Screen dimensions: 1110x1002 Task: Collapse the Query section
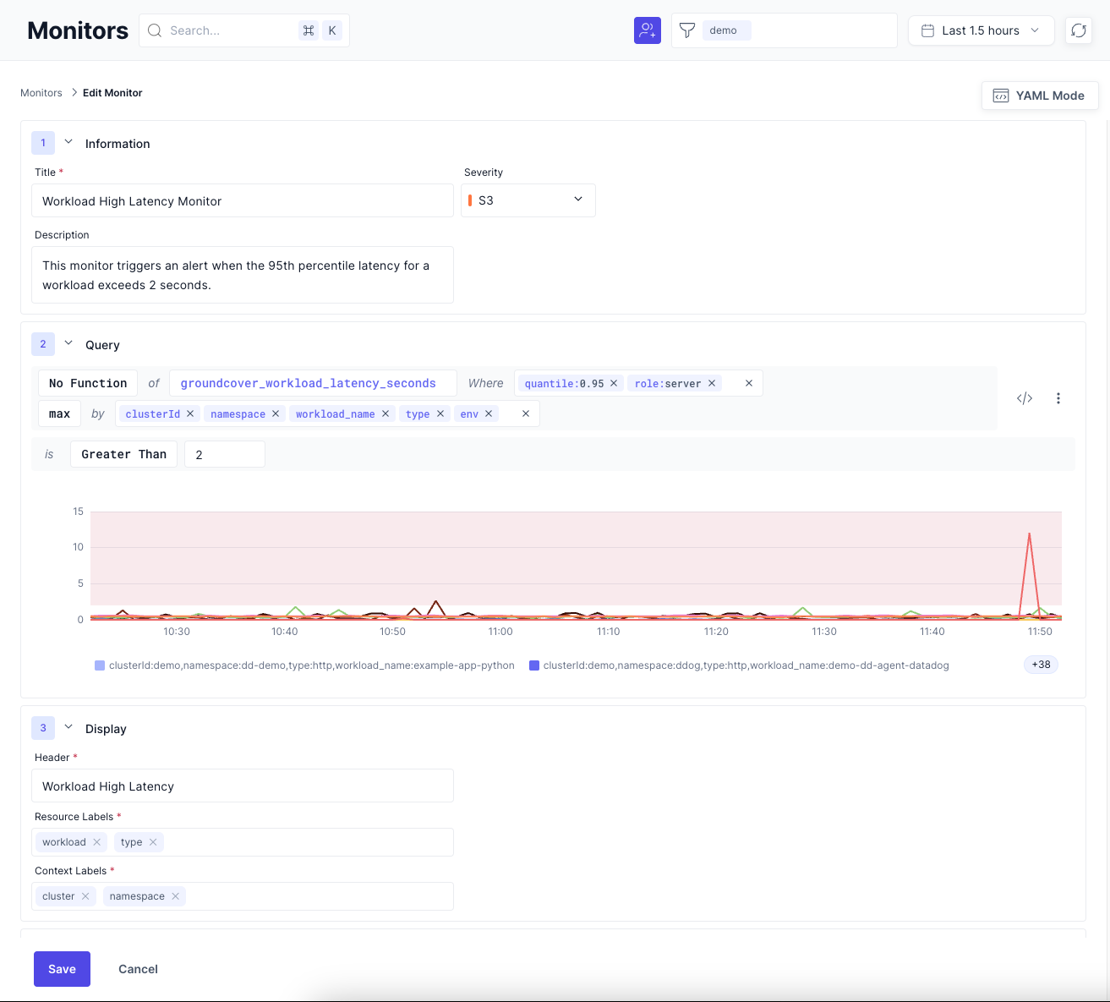click(x=68, y=344)
